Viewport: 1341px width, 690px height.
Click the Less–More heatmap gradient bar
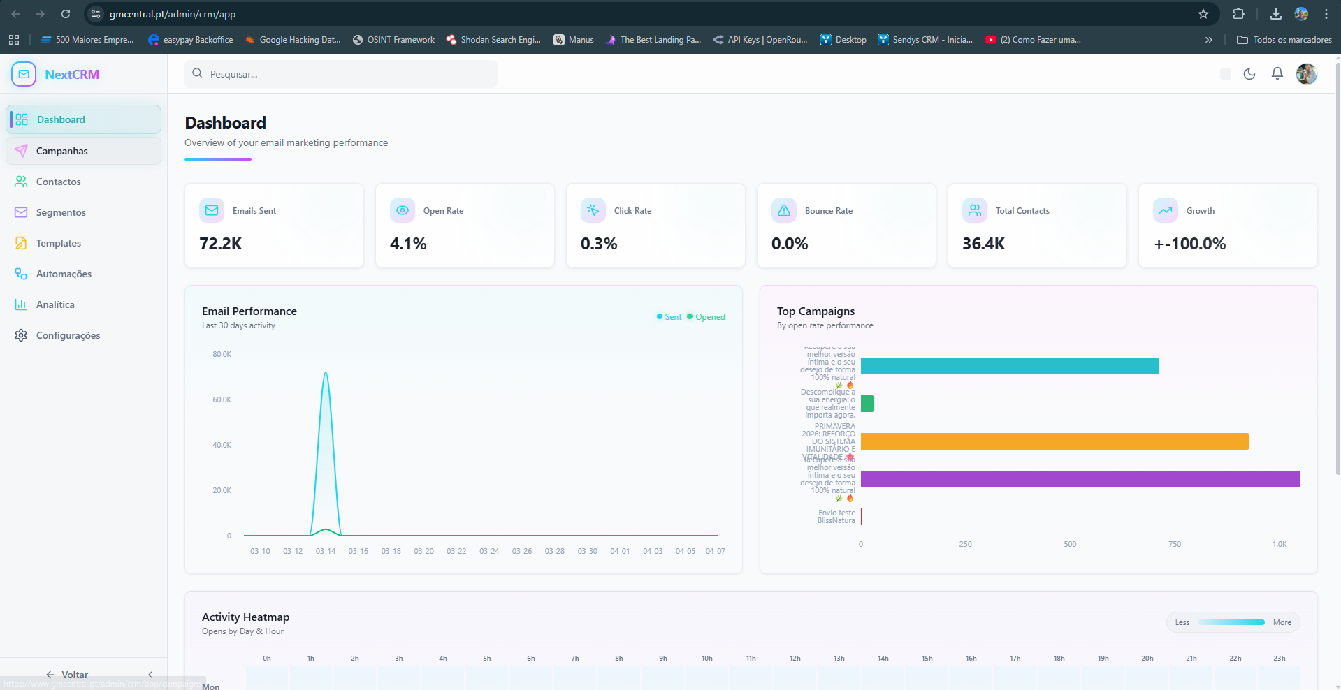[1231, 622]
